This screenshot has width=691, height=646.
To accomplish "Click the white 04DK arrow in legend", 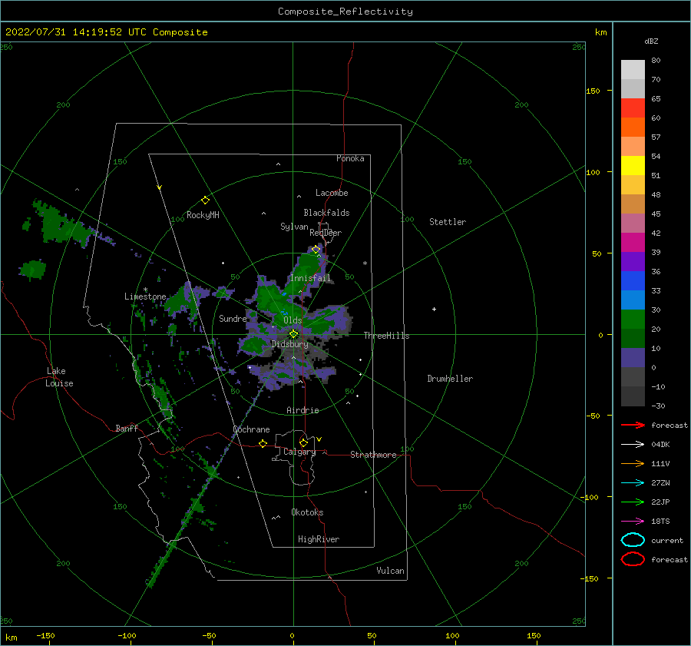I will [633, 445].
